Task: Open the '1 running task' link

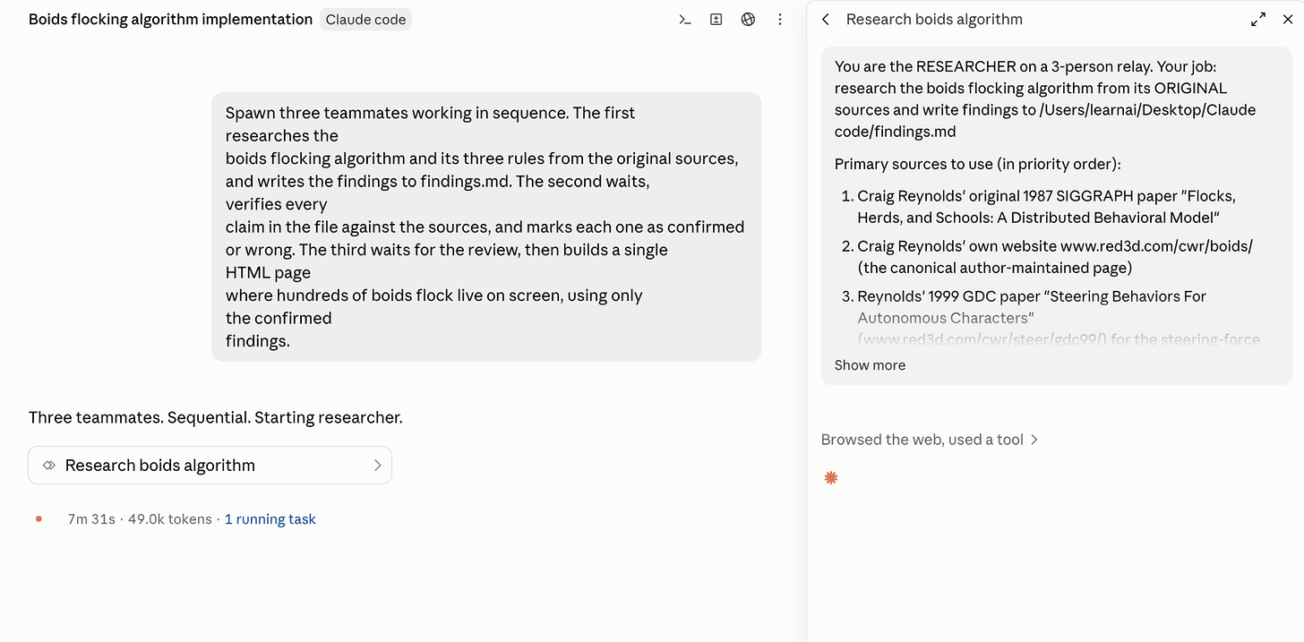Action: (x=270, y=519)
